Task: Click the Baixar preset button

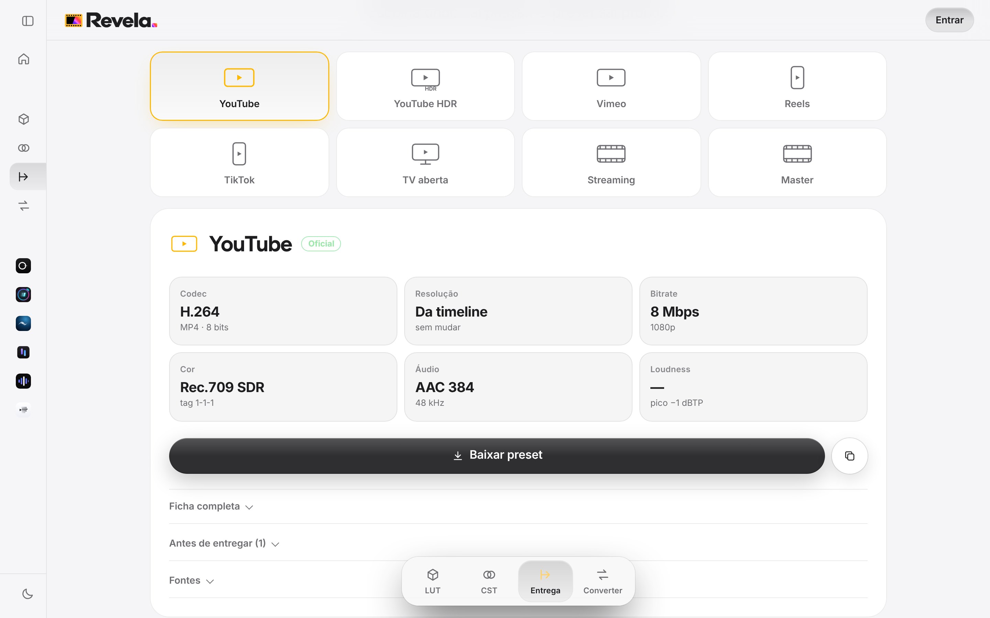Action: tap(497, 456)
